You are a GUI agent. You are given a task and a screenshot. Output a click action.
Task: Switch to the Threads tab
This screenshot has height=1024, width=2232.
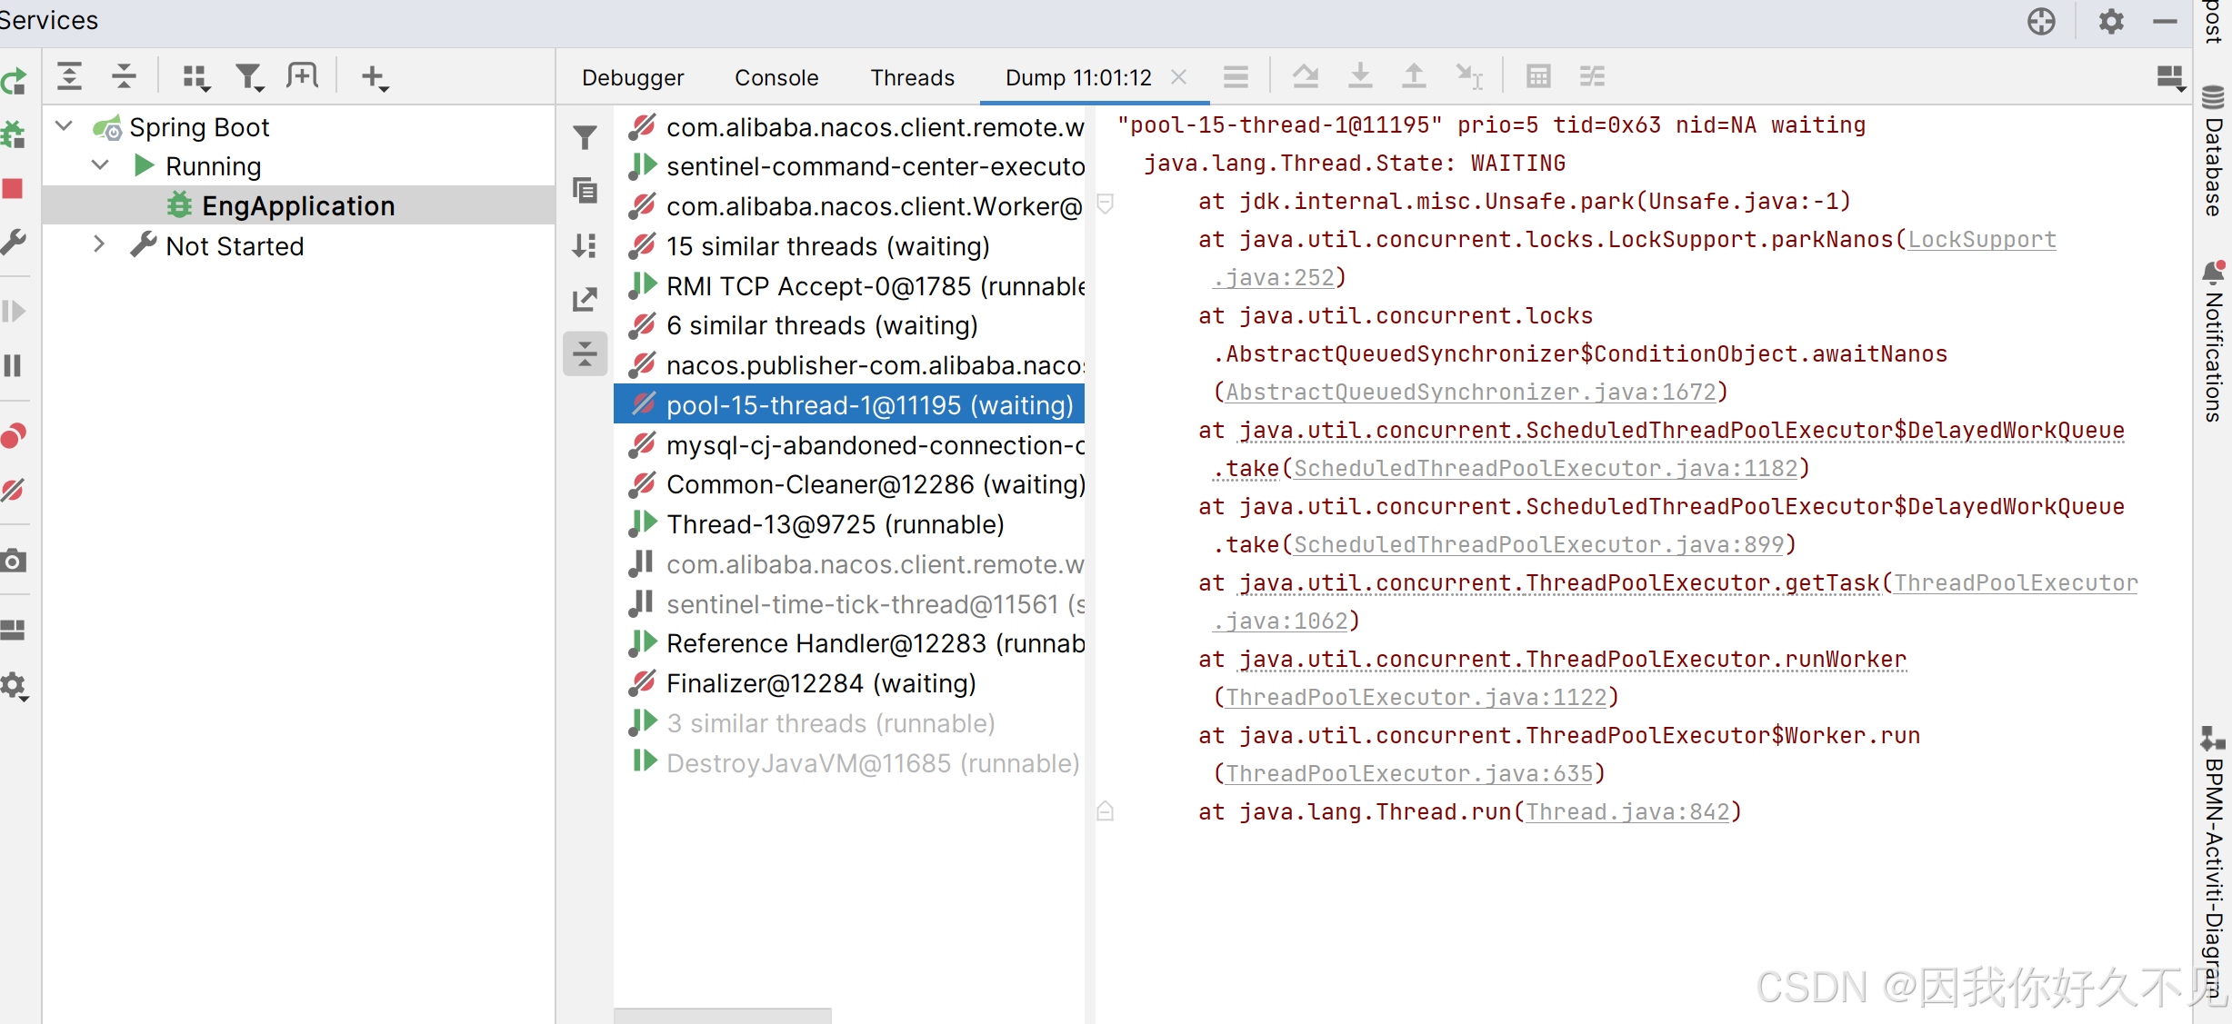click(912, 78)
